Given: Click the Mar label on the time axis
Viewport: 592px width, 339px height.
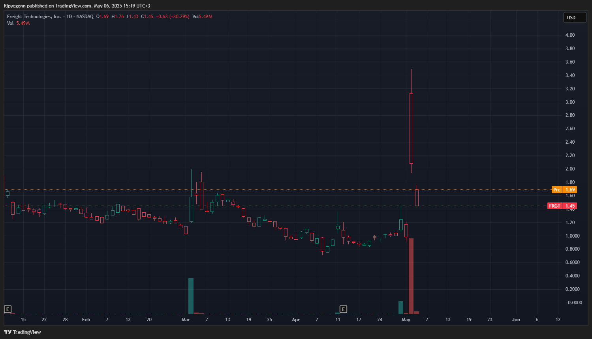Looking at the screenshot, I should (186, 320).
